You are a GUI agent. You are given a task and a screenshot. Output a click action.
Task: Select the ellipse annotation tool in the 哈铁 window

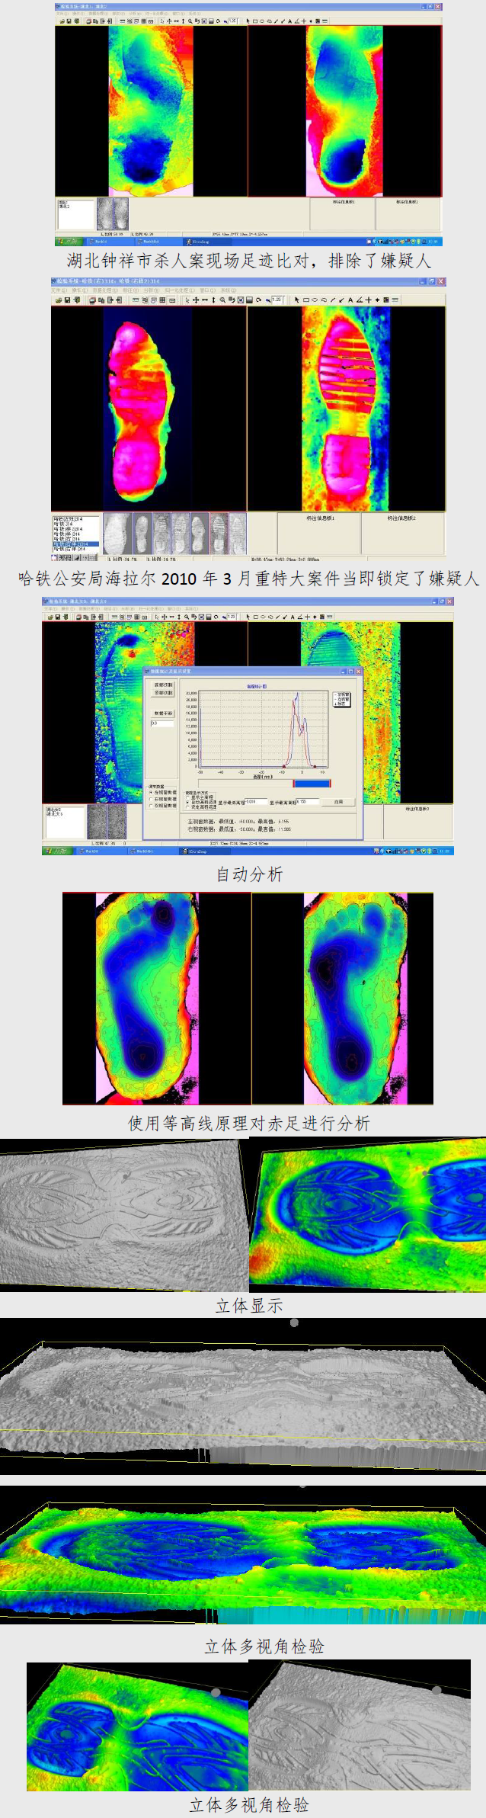coord(315,300)
